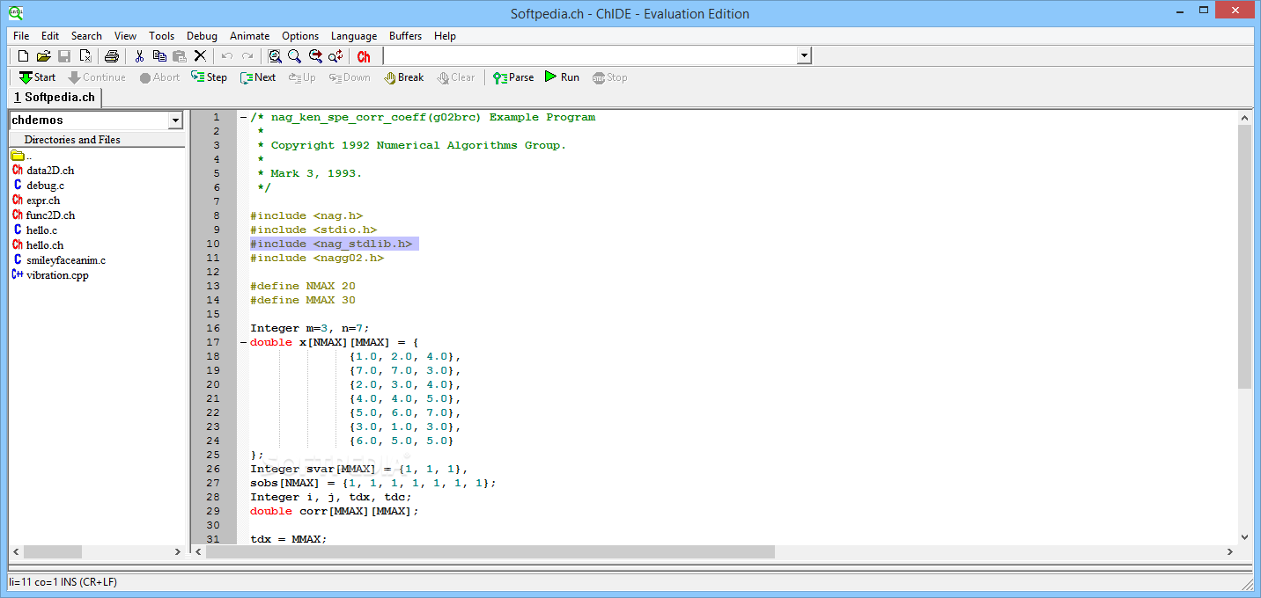Open the View menu

126,36
